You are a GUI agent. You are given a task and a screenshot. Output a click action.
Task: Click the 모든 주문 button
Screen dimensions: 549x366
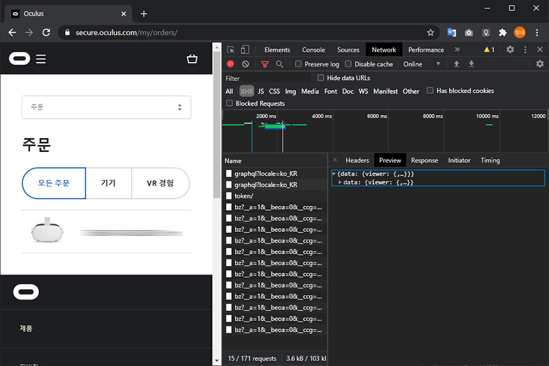pos(54,183)
